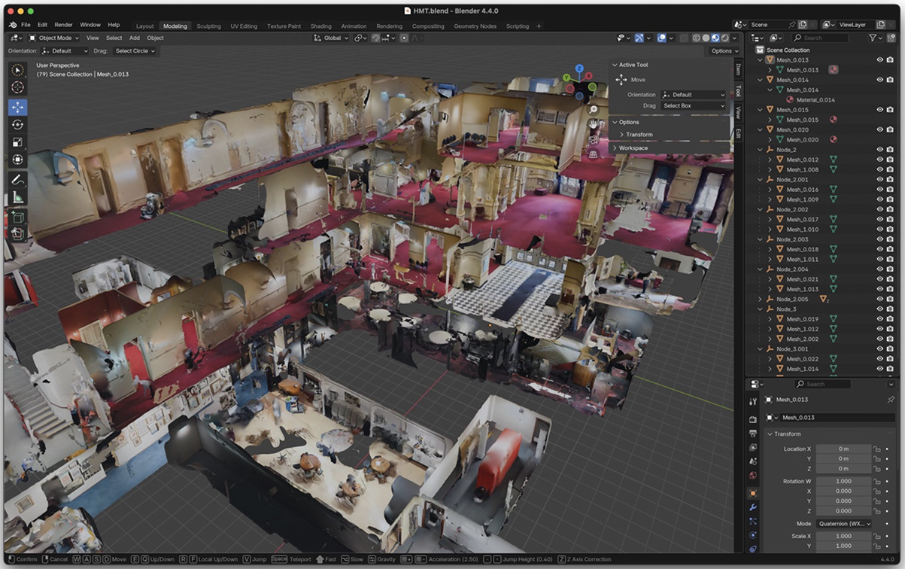905x569 pixels.
Task: Open the Scene properties tab
Action: [x=753, y=461]
